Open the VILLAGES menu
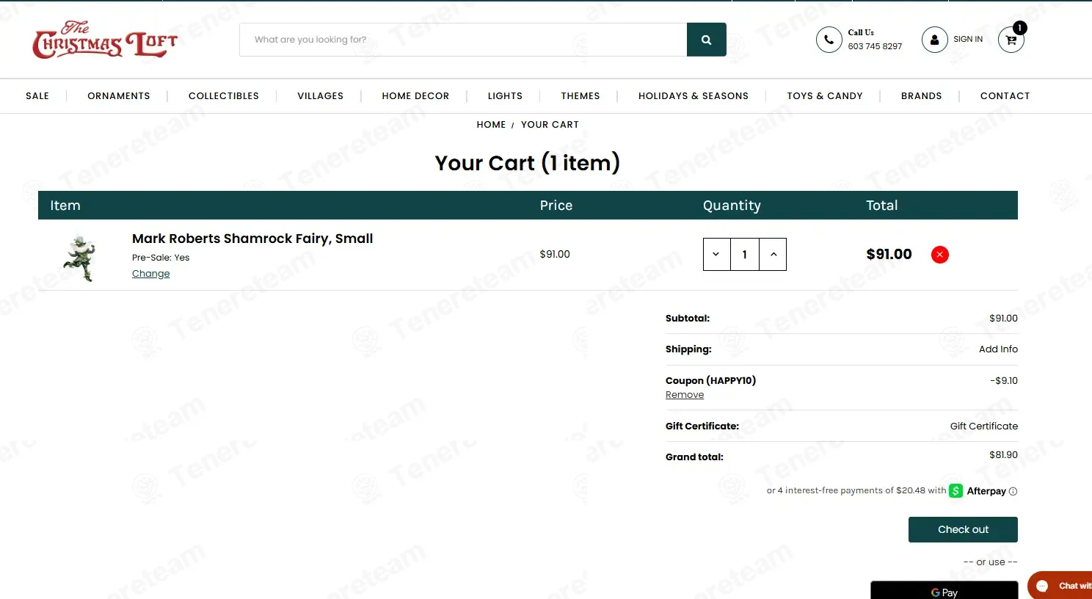This screenshot has height=599, width=1092. tap(321, 96)
